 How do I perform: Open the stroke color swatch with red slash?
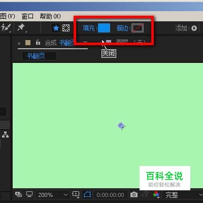coord(138,28)
